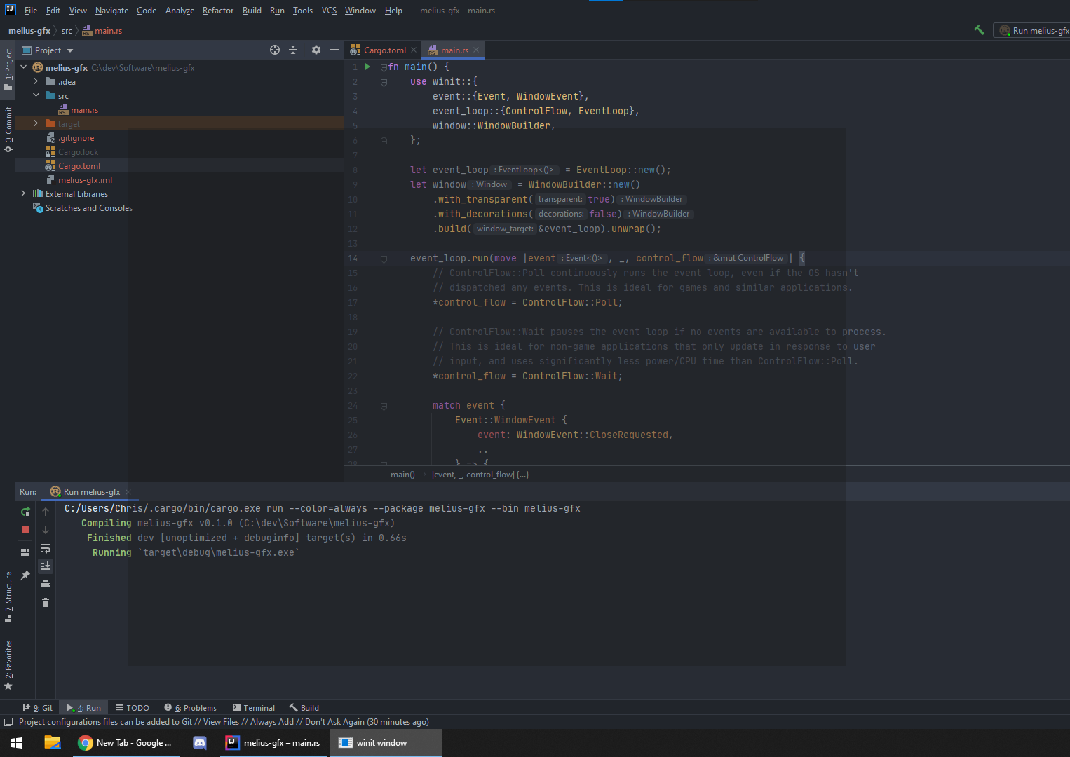Hide the Project tool window
Image resolution: width=1070 pixels, height=757 pixels.
pos(334,50)
